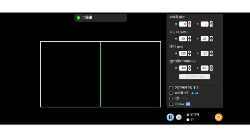Enable वस्तुमानाचे केंद्र checkbox
The height and width of the screenshot is (137, 250).
tap(171, 88)
